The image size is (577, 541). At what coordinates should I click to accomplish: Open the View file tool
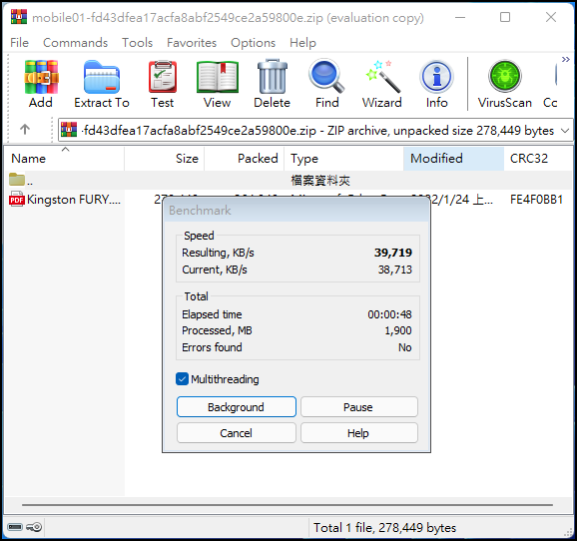[217, 77]
